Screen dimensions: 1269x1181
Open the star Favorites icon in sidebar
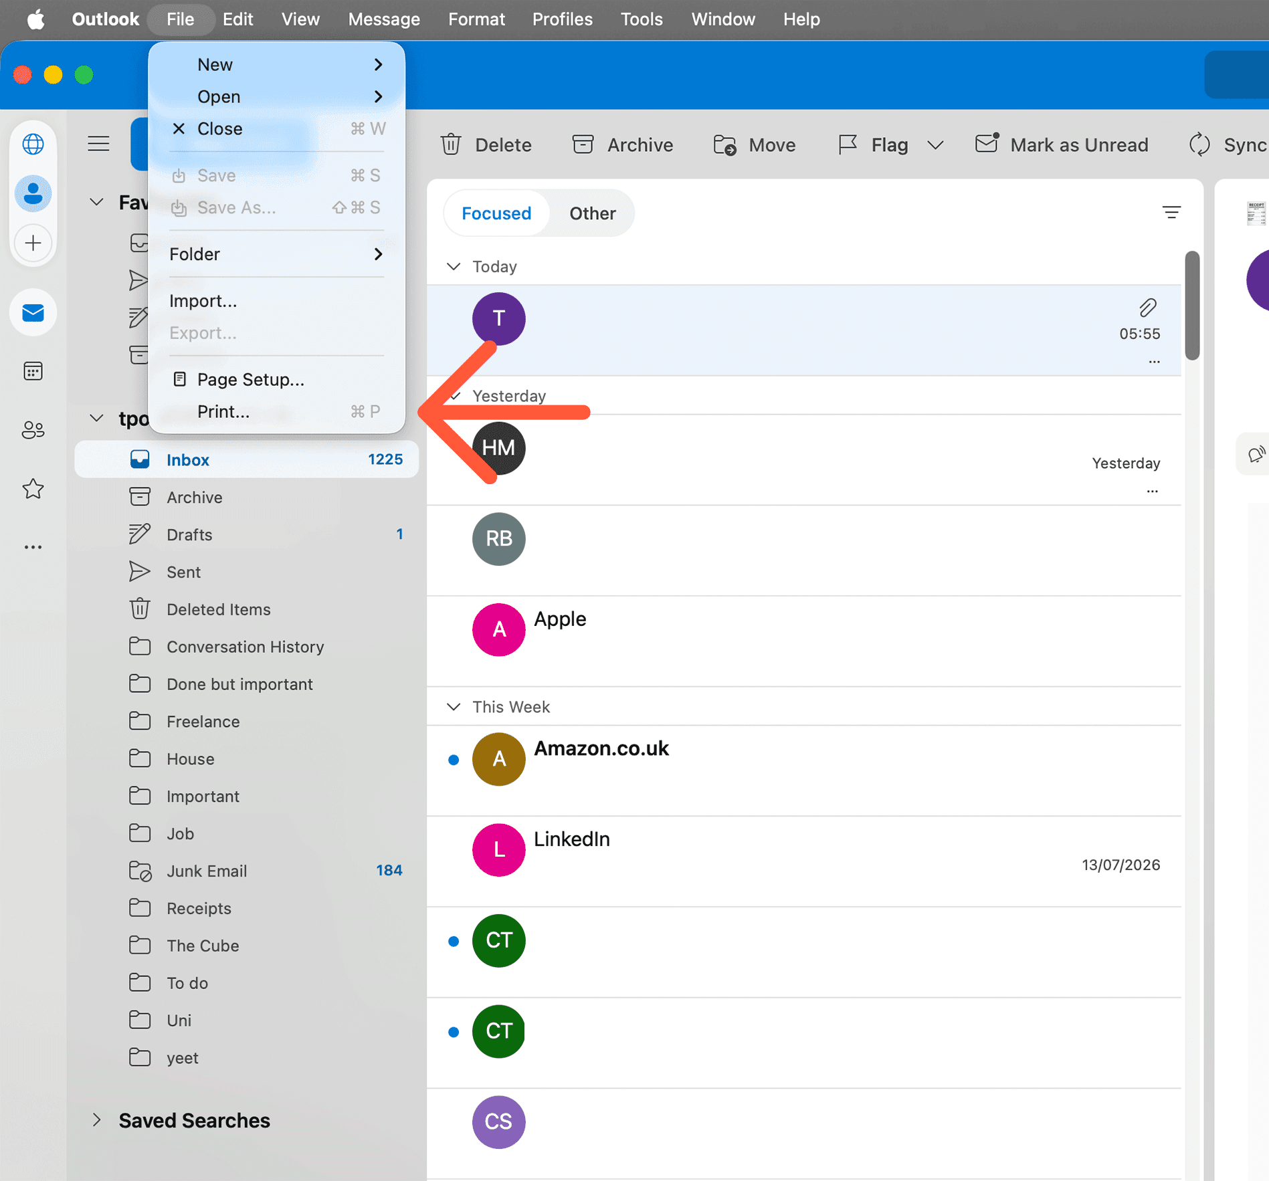point(33,489)
